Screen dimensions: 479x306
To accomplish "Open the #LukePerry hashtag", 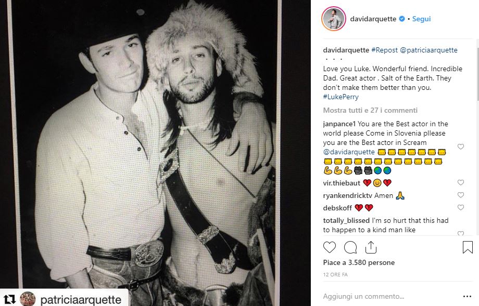I will click(341, 97).
